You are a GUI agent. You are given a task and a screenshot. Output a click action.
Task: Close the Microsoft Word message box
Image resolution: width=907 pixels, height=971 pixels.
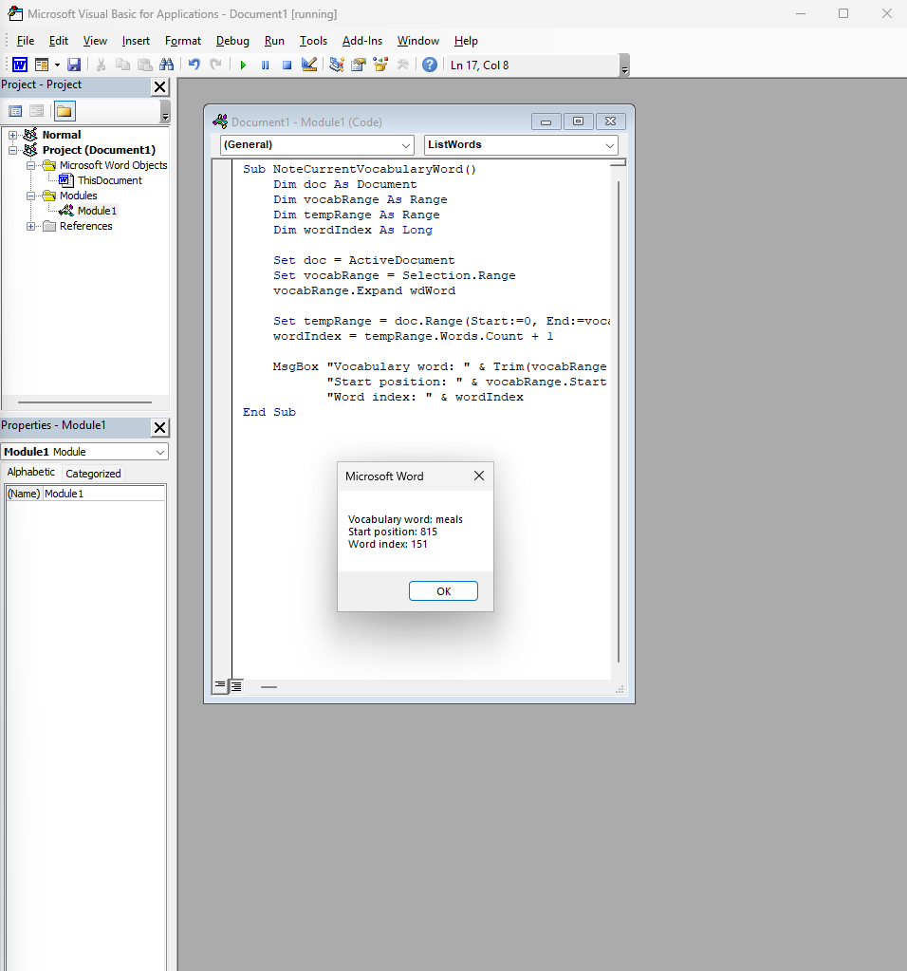coord(478,476)
